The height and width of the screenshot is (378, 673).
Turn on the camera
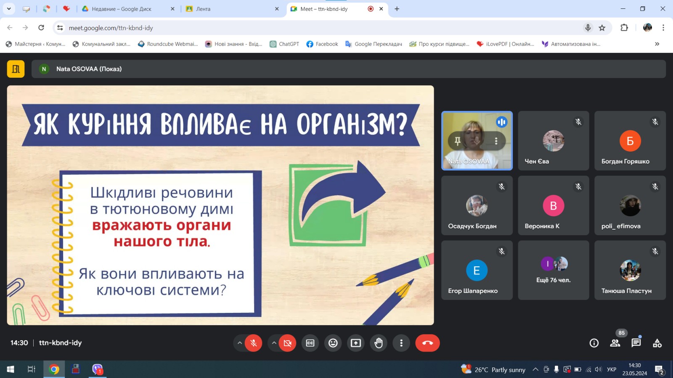288,343
